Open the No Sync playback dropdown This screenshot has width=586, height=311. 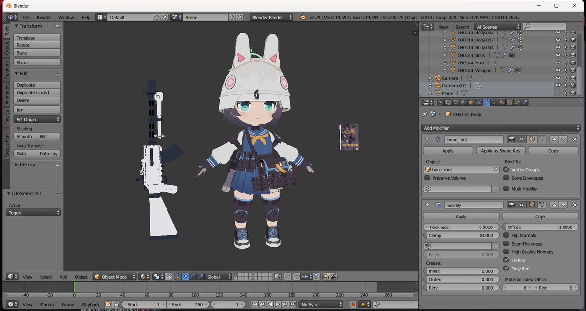[x=321, y=304]
